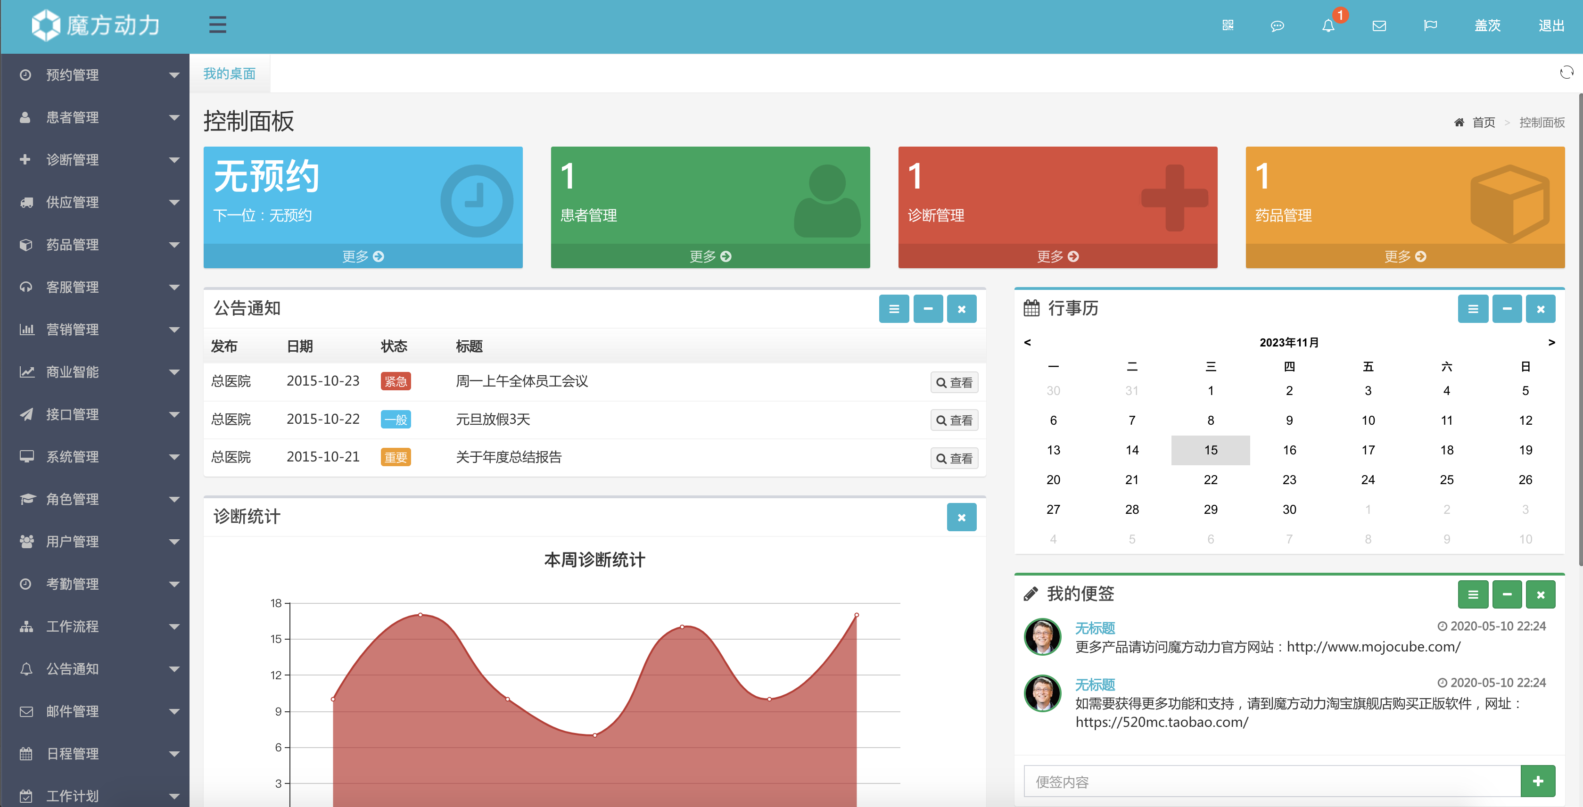
Task: Expand 患者管理 sidebar menu
Action: [95, 117]
